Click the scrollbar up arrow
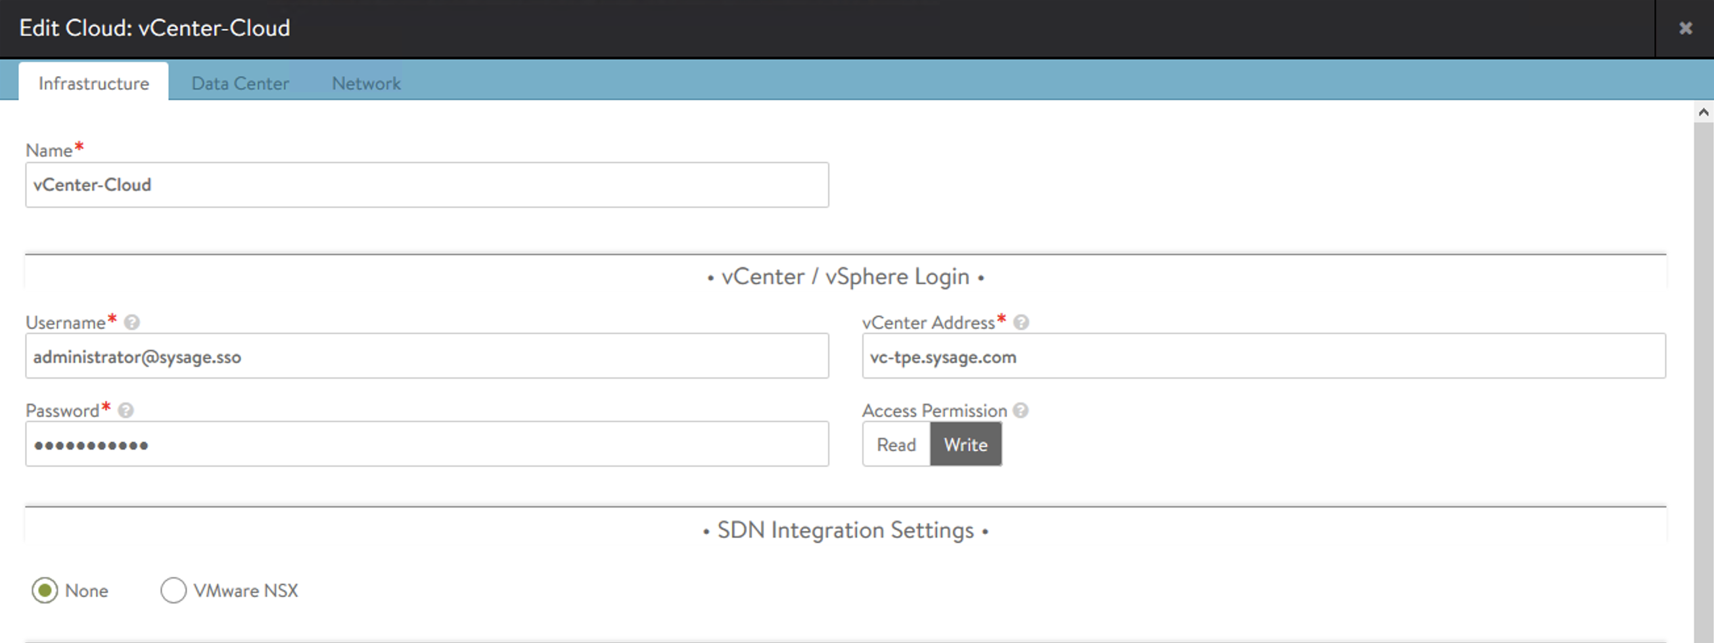The image size is (1714, 643). click(x=1703, y=112)
